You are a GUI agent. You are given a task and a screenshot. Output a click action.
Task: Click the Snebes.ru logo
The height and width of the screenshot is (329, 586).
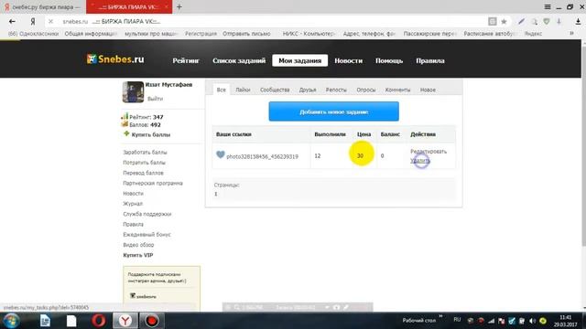click(115, 58)
